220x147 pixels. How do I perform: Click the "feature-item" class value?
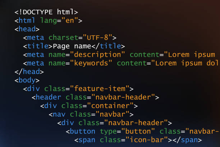click(100, 89)
